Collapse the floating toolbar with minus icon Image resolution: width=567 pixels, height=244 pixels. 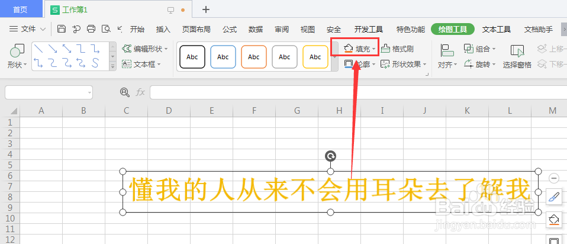click(x=553, y=178)
